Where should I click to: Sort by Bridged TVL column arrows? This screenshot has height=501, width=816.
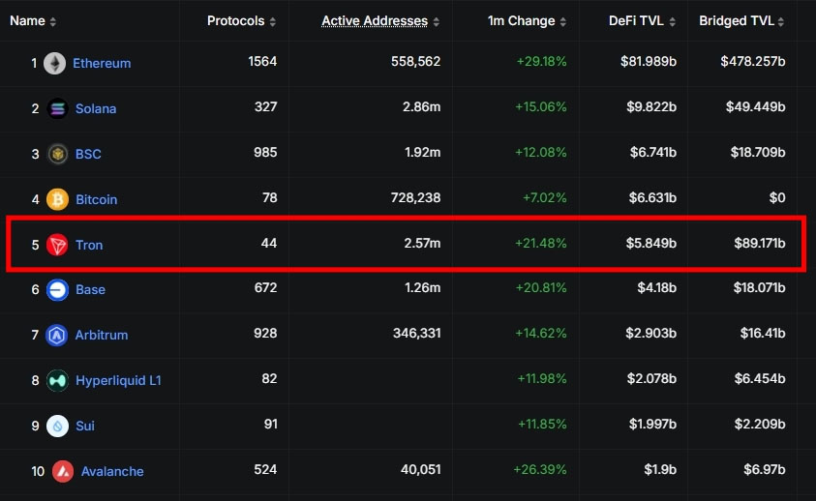[781, 21]
